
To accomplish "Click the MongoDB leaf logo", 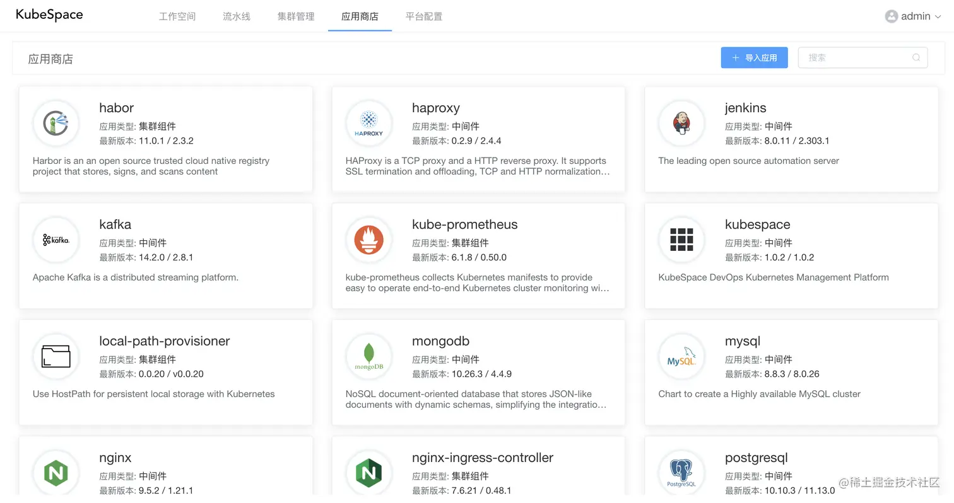I will [368, 356].
